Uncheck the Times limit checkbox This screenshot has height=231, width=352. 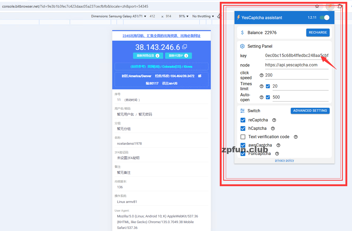click(x=268, y=86)
